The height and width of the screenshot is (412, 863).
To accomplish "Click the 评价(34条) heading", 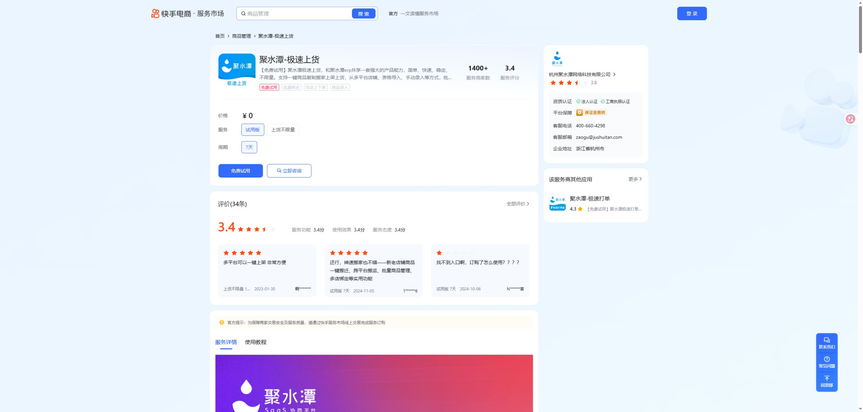I will [x=232, y=204].
